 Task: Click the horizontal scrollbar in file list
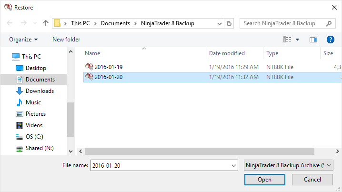(x=200, y=151)
